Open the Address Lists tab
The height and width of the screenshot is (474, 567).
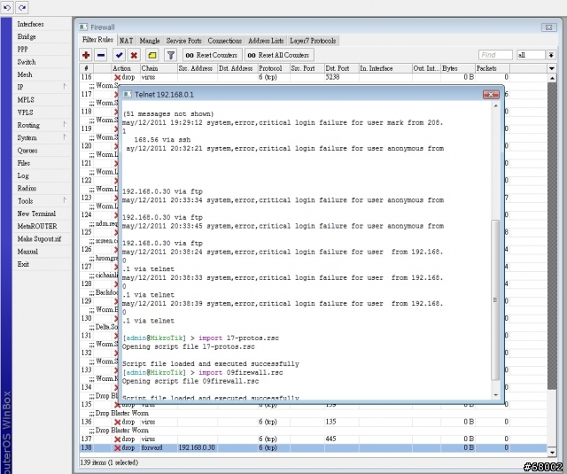[266, 41]
